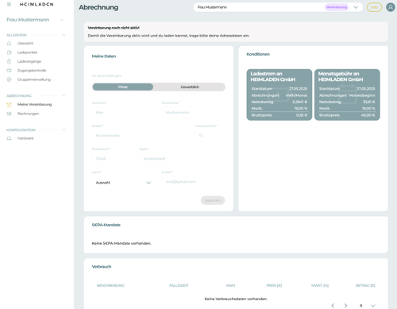Click the Meine Daten heading
The width and height of the screenshot is (397, 309).
pos(104,56)
